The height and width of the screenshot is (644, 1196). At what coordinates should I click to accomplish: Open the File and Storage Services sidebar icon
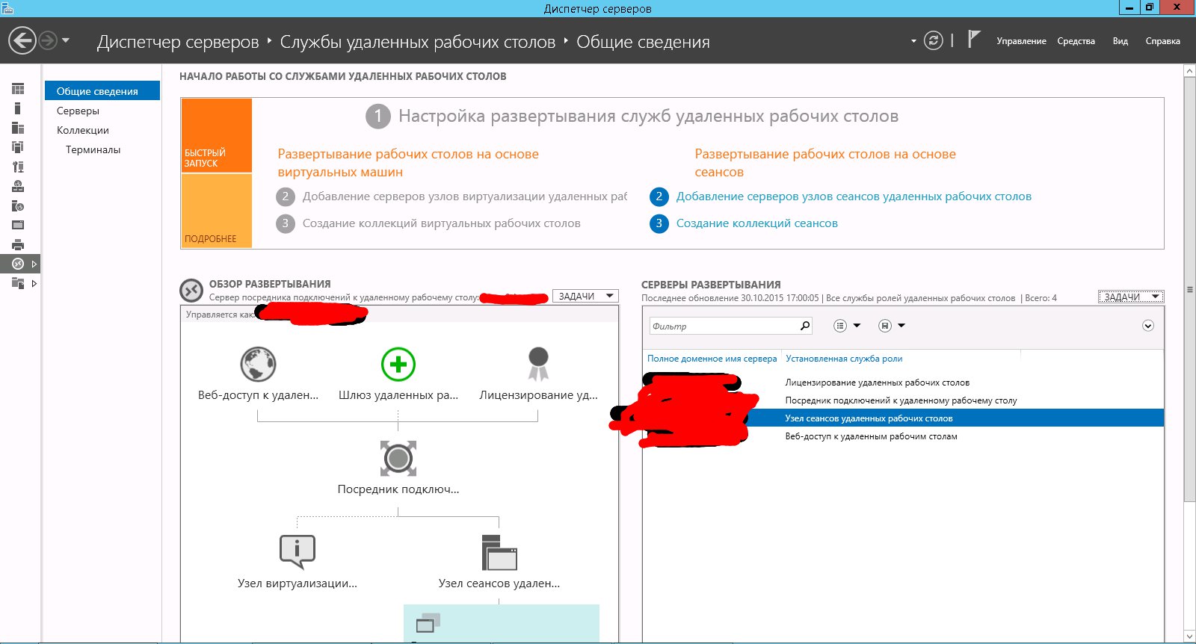(18, 283)
